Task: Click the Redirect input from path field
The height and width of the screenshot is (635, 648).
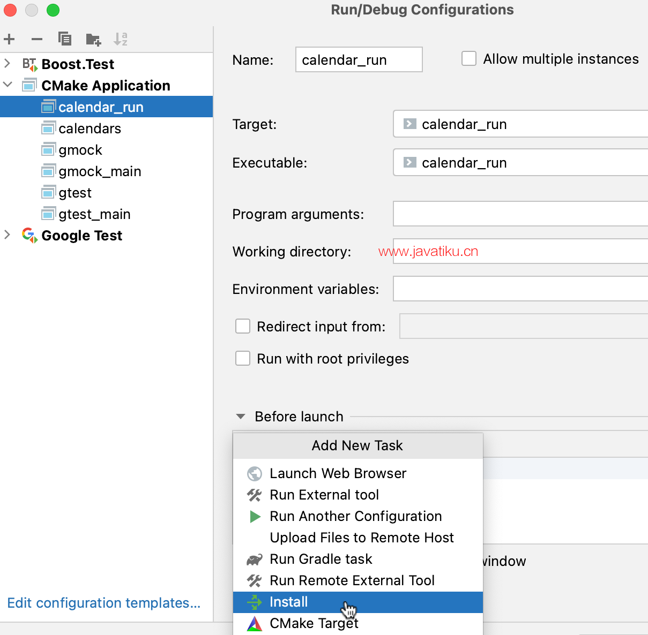Action: [x=524, y=326]
